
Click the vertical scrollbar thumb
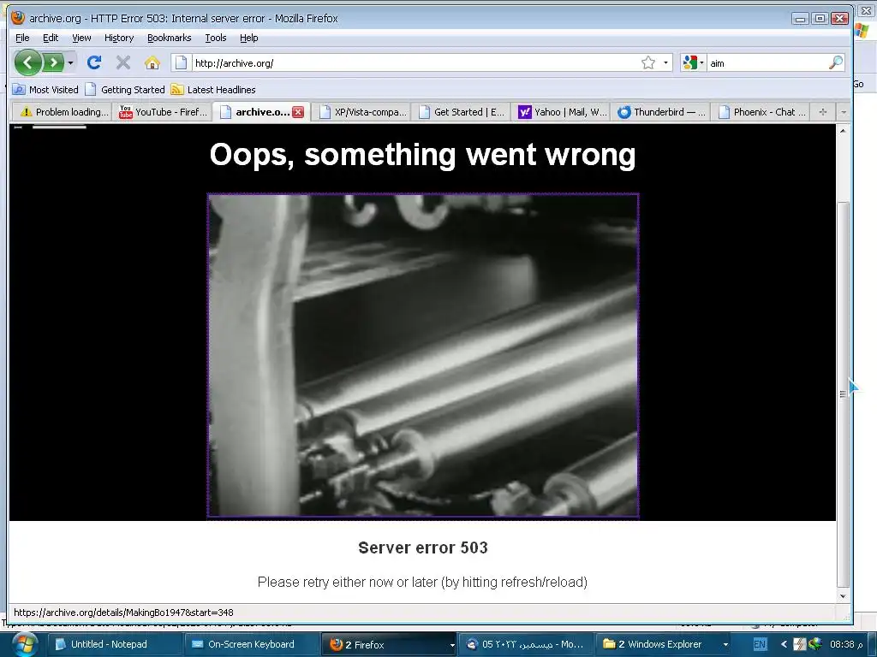(843, 394)
